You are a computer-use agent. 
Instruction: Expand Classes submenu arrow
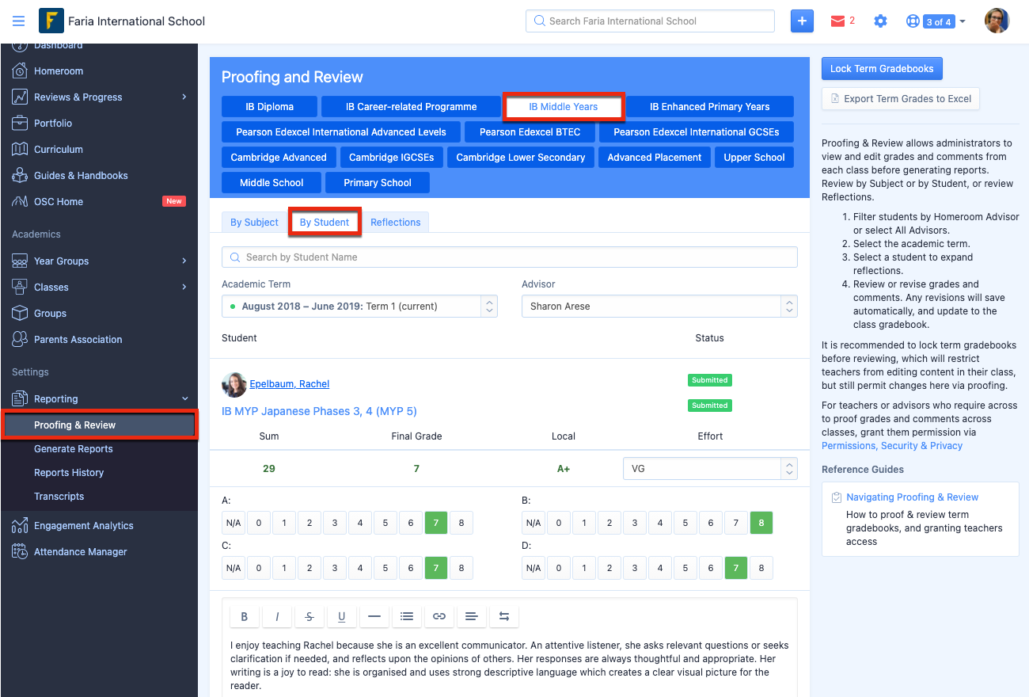(184, 287)
